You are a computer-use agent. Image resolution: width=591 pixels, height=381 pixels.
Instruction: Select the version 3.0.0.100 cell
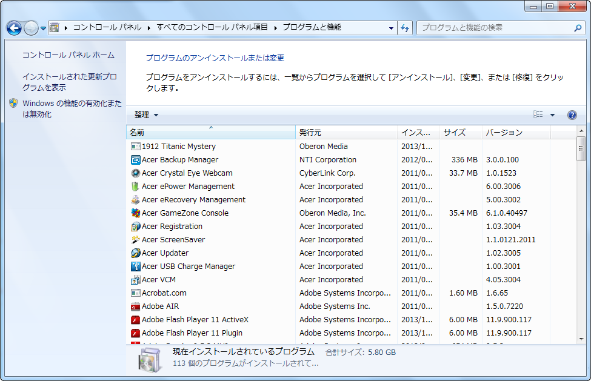503,160
